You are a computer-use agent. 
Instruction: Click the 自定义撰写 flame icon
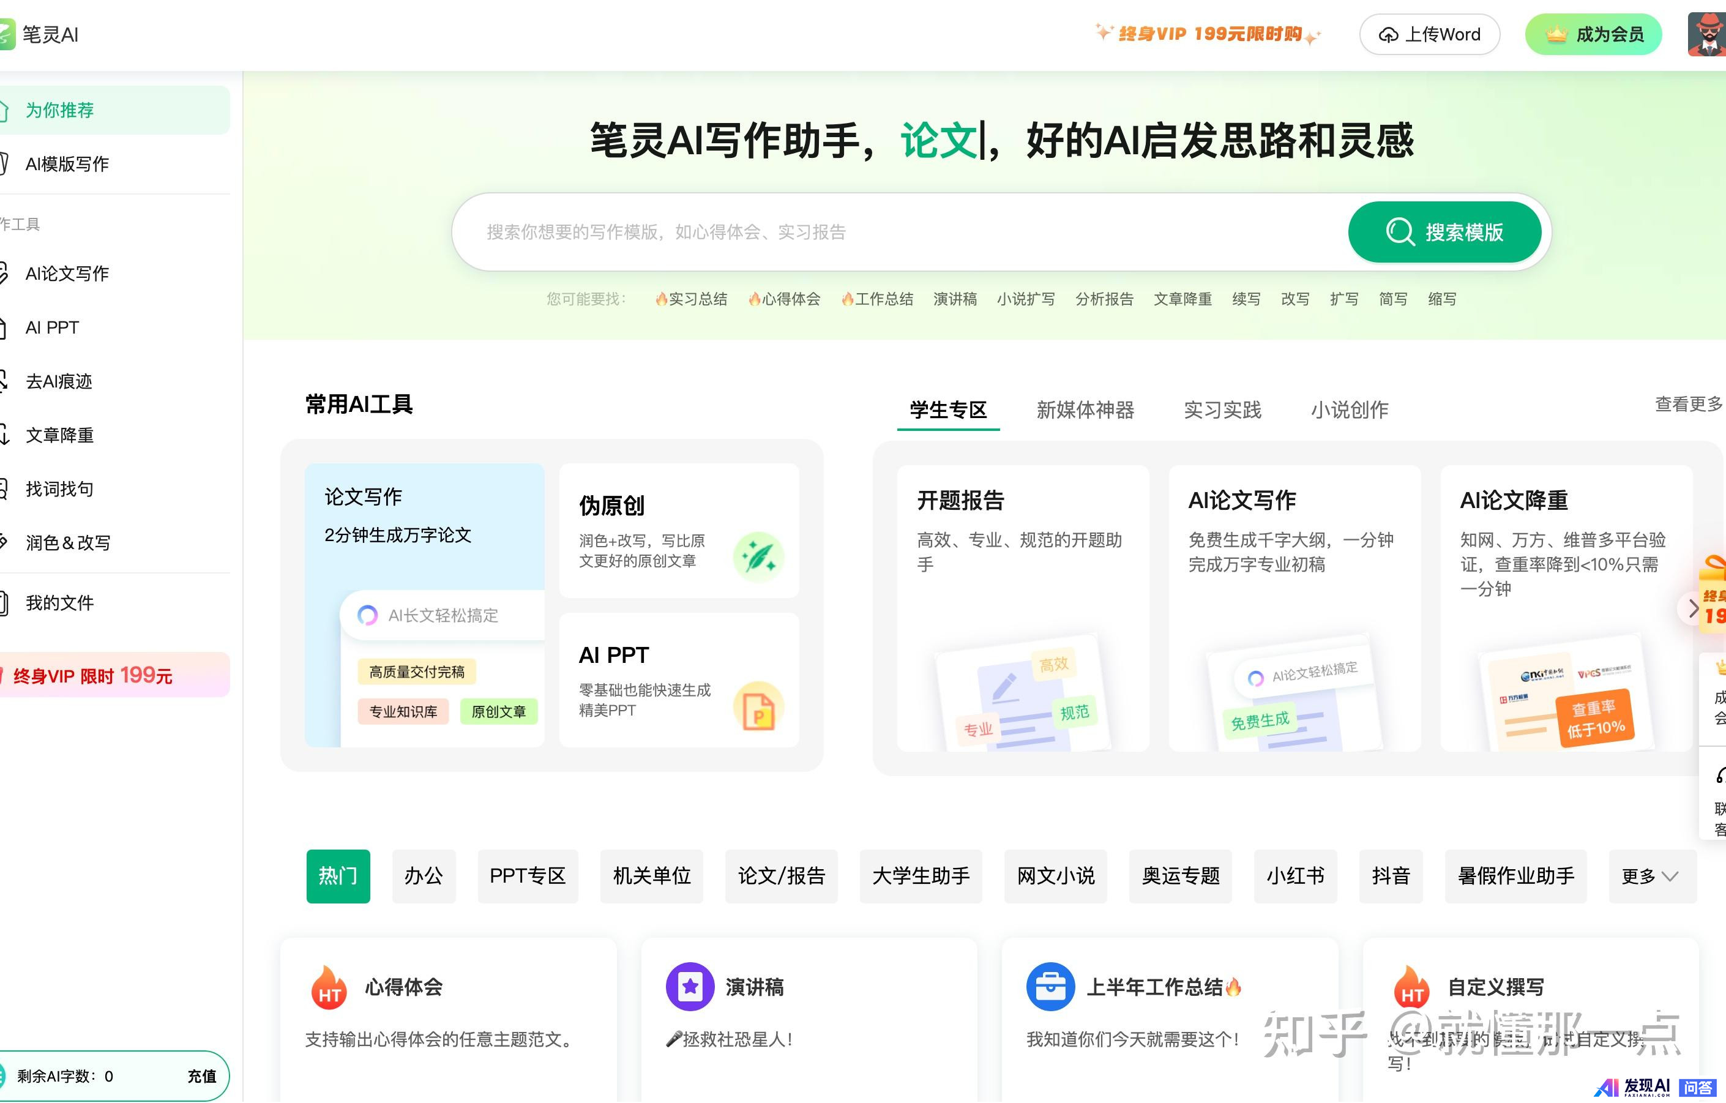point(1411,989)
